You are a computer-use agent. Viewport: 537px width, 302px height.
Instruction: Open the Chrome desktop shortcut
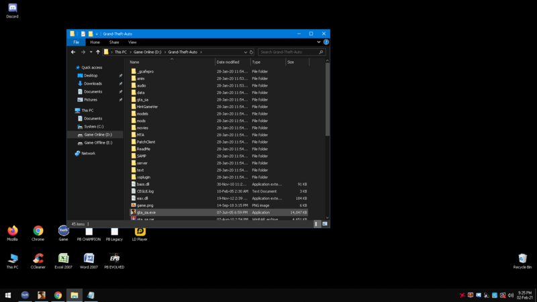pos(38,233)
